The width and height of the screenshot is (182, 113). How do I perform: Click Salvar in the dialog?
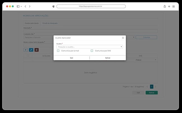point(108,58)
